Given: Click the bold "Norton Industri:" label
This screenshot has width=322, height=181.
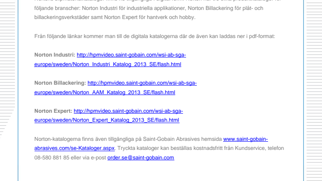Looking at the screenshot, I should click(54, 56).
